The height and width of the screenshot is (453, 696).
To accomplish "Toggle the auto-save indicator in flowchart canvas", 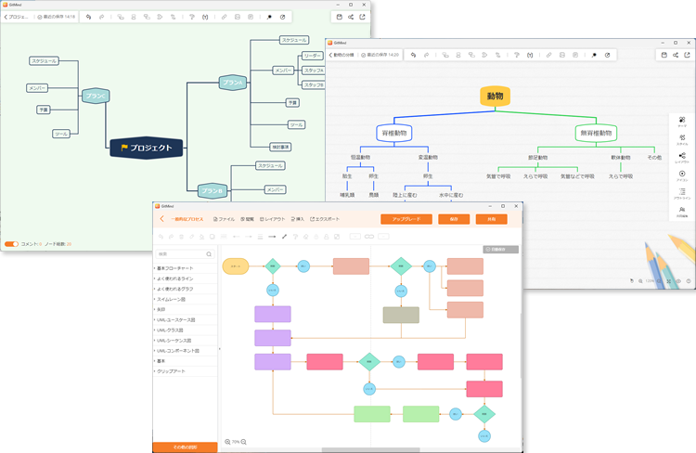I will coord(499,249).
